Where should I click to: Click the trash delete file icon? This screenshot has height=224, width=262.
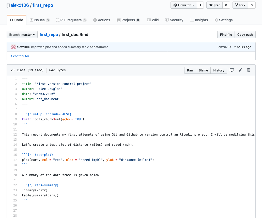pos(249,70)
